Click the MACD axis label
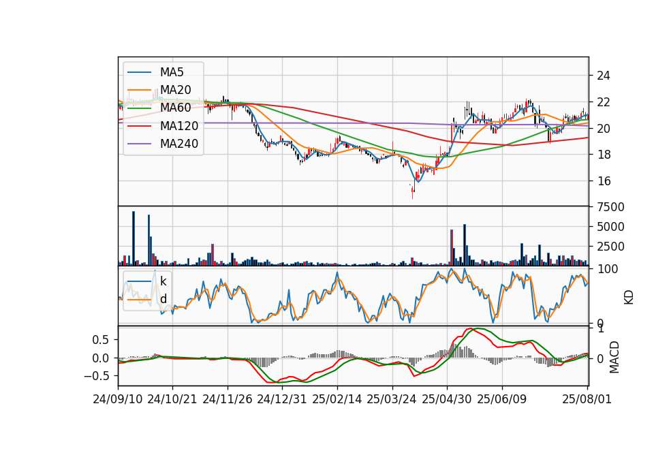This screenshot has width=654, height=470. coord(614,357)
